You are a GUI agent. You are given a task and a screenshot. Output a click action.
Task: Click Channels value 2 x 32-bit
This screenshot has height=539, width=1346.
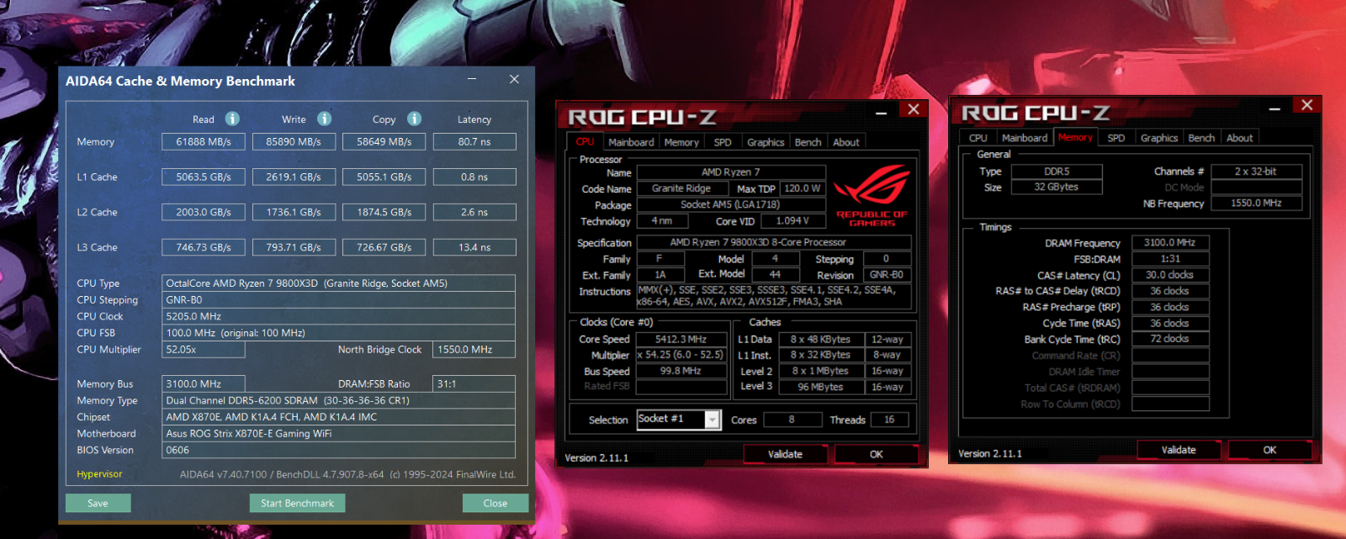click(x=1256, y=171)
